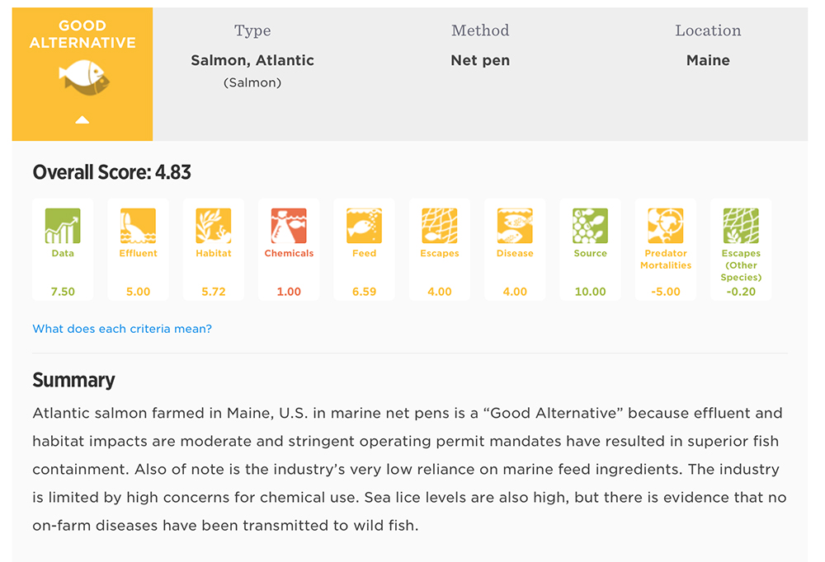Click the Predator Mortalities icon

(x=666, y=226)
